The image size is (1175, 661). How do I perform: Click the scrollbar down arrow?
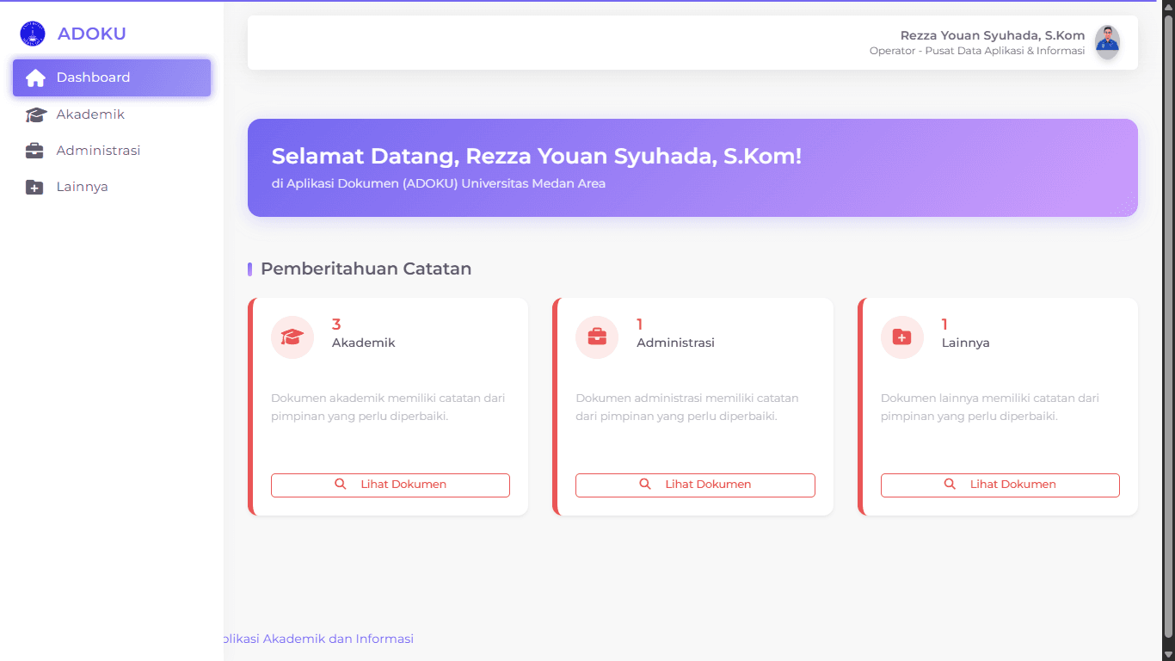[x=1168, y=654]
